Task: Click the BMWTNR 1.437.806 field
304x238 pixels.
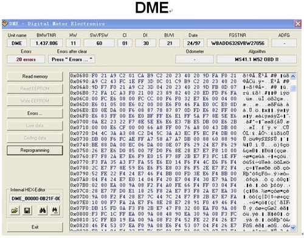Action: pyautogui.click(x=46, y=43)
